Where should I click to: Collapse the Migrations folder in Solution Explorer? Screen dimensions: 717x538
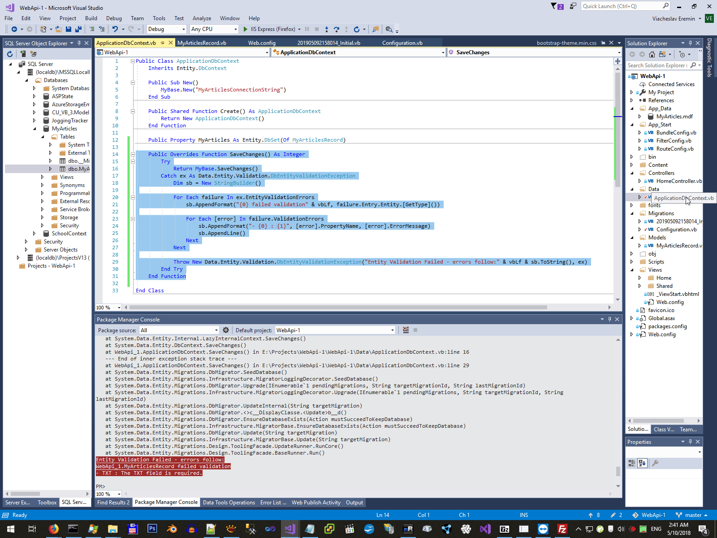point(632,213)
